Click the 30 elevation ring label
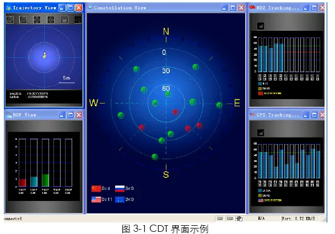The image size is (335, 234). click(x=166, y=70)
